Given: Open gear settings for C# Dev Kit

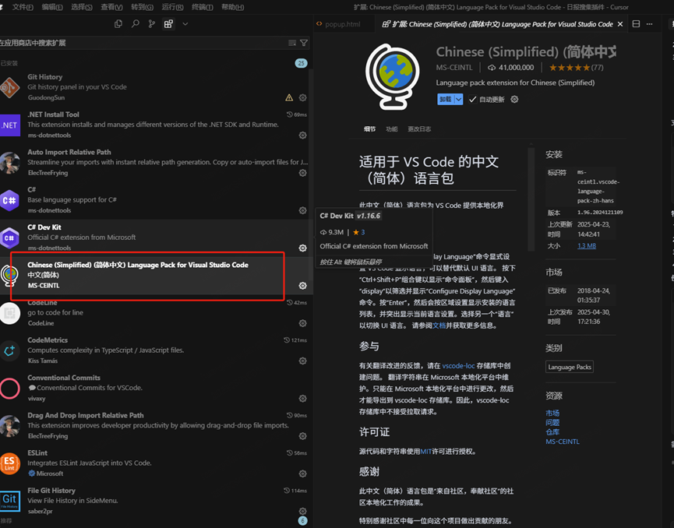Looking at the screenshot, I should coord(302,248).
